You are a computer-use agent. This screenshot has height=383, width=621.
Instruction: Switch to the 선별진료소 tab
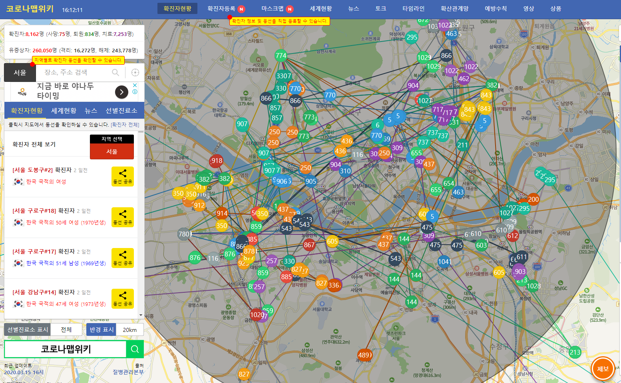click(x=121, y=111)
